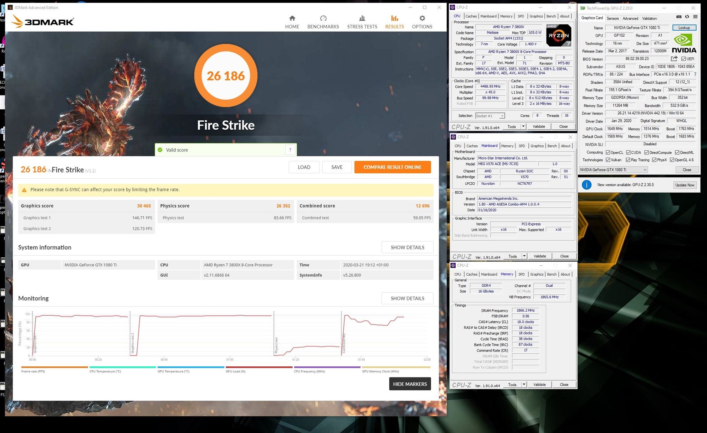Click the valid score help question mark

tap(290, 150)
